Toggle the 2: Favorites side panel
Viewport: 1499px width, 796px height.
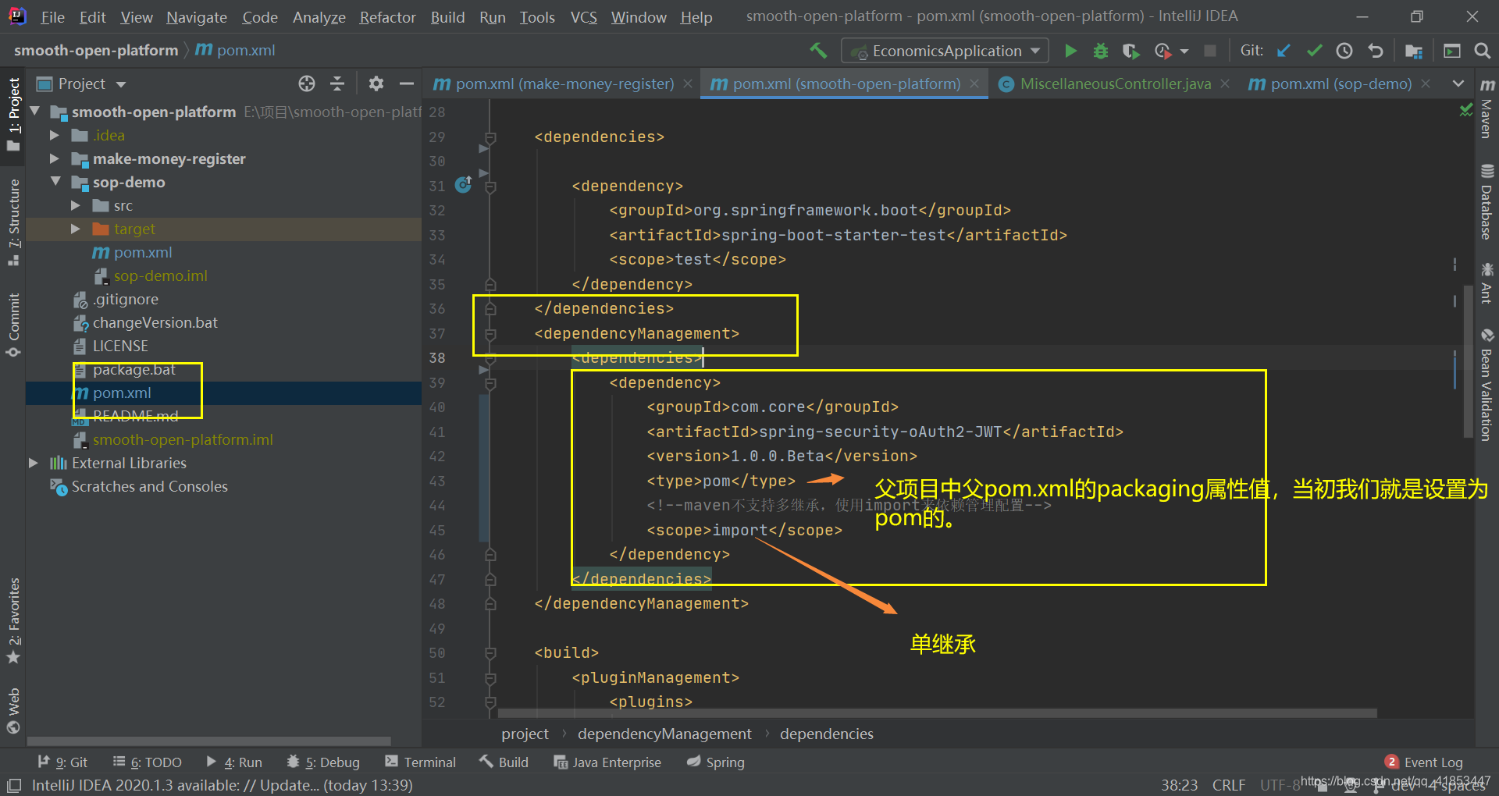(13, 621)
